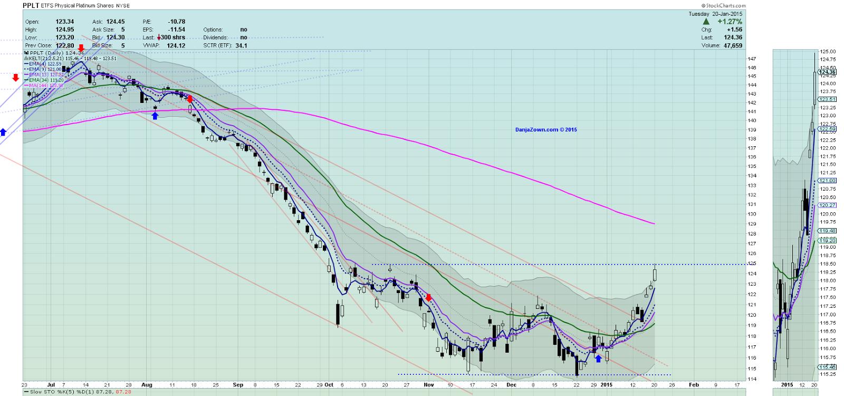Click the blue up arrow below the late December candles
Image resolution: width=844 pixels, height=396 pixels.
tap(599, 359)
